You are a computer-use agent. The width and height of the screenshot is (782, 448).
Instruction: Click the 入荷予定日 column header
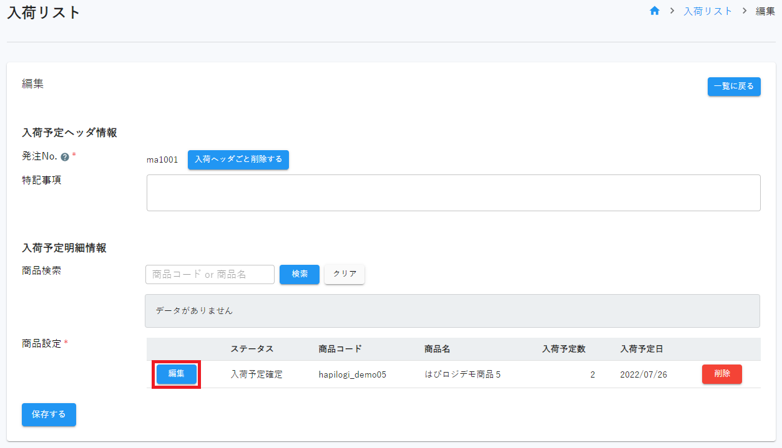click(x=641, y=349)
